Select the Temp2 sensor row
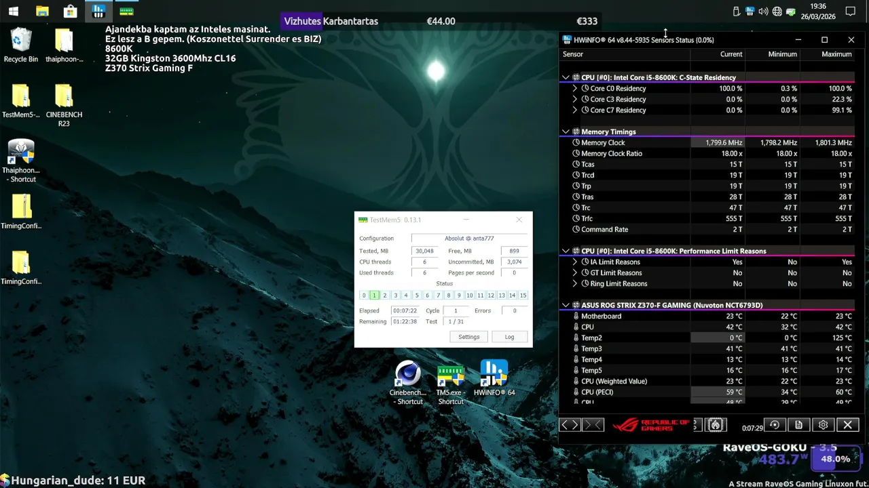Screen dimensions: 869x488 click(707, 338)
